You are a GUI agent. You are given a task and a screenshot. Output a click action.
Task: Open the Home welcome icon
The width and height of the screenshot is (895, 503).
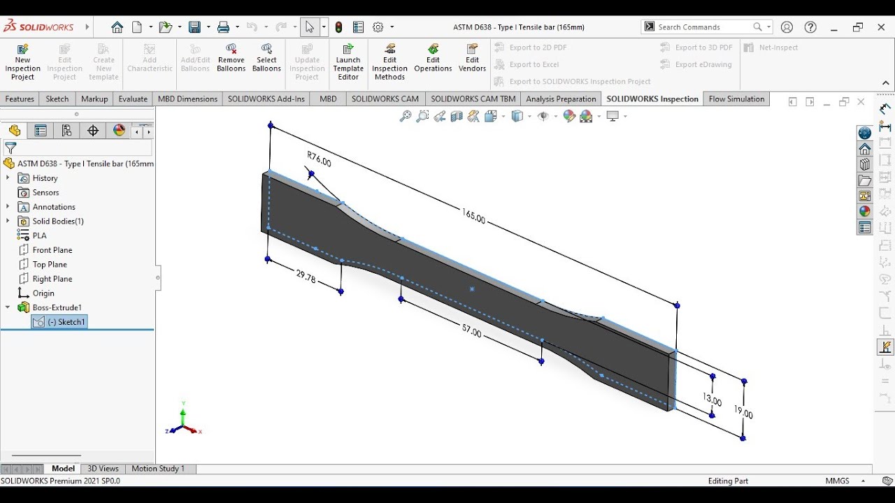[x=117, y=27]
